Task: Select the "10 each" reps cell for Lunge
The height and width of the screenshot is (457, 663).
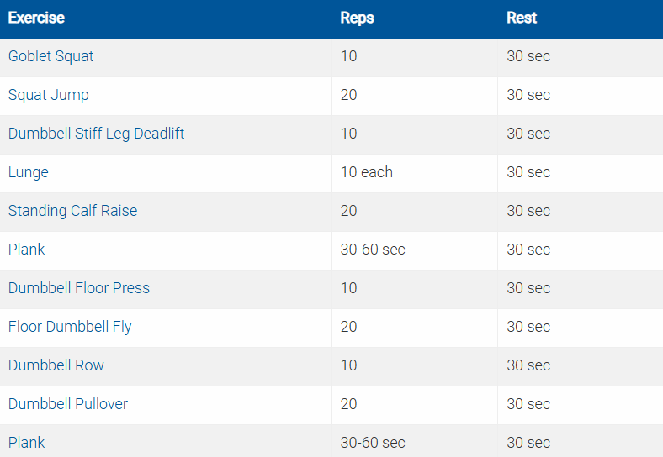Action: (x=366, y=172)
